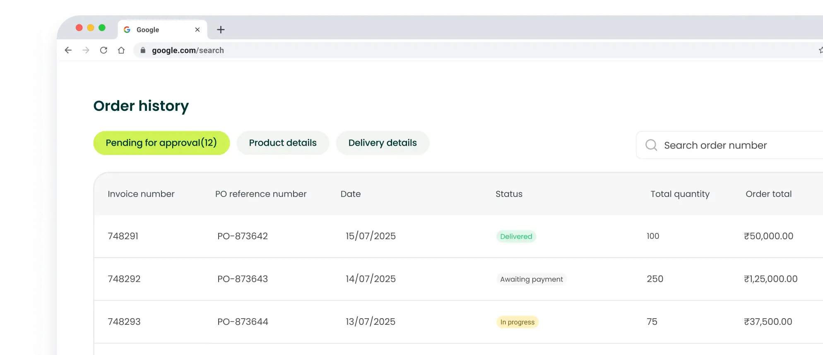823x355 pixels.
Task: Click the Date column header
Action: (351, 194)
